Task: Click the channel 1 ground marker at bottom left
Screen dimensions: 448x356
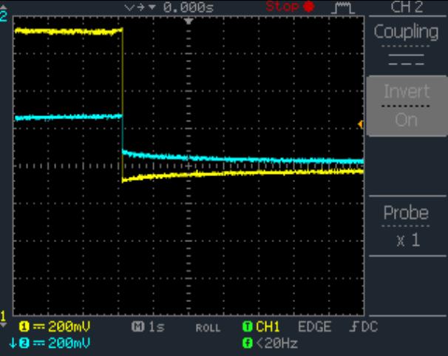Action: click(x=4, y=319)
